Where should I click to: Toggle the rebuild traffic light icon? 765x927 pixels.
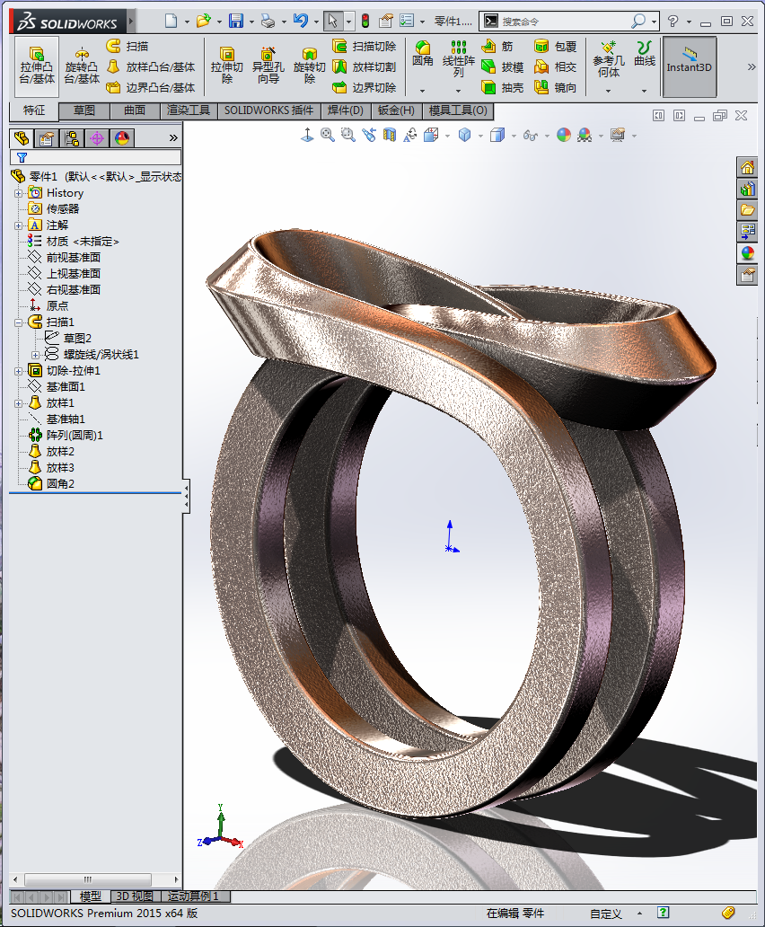365,21
